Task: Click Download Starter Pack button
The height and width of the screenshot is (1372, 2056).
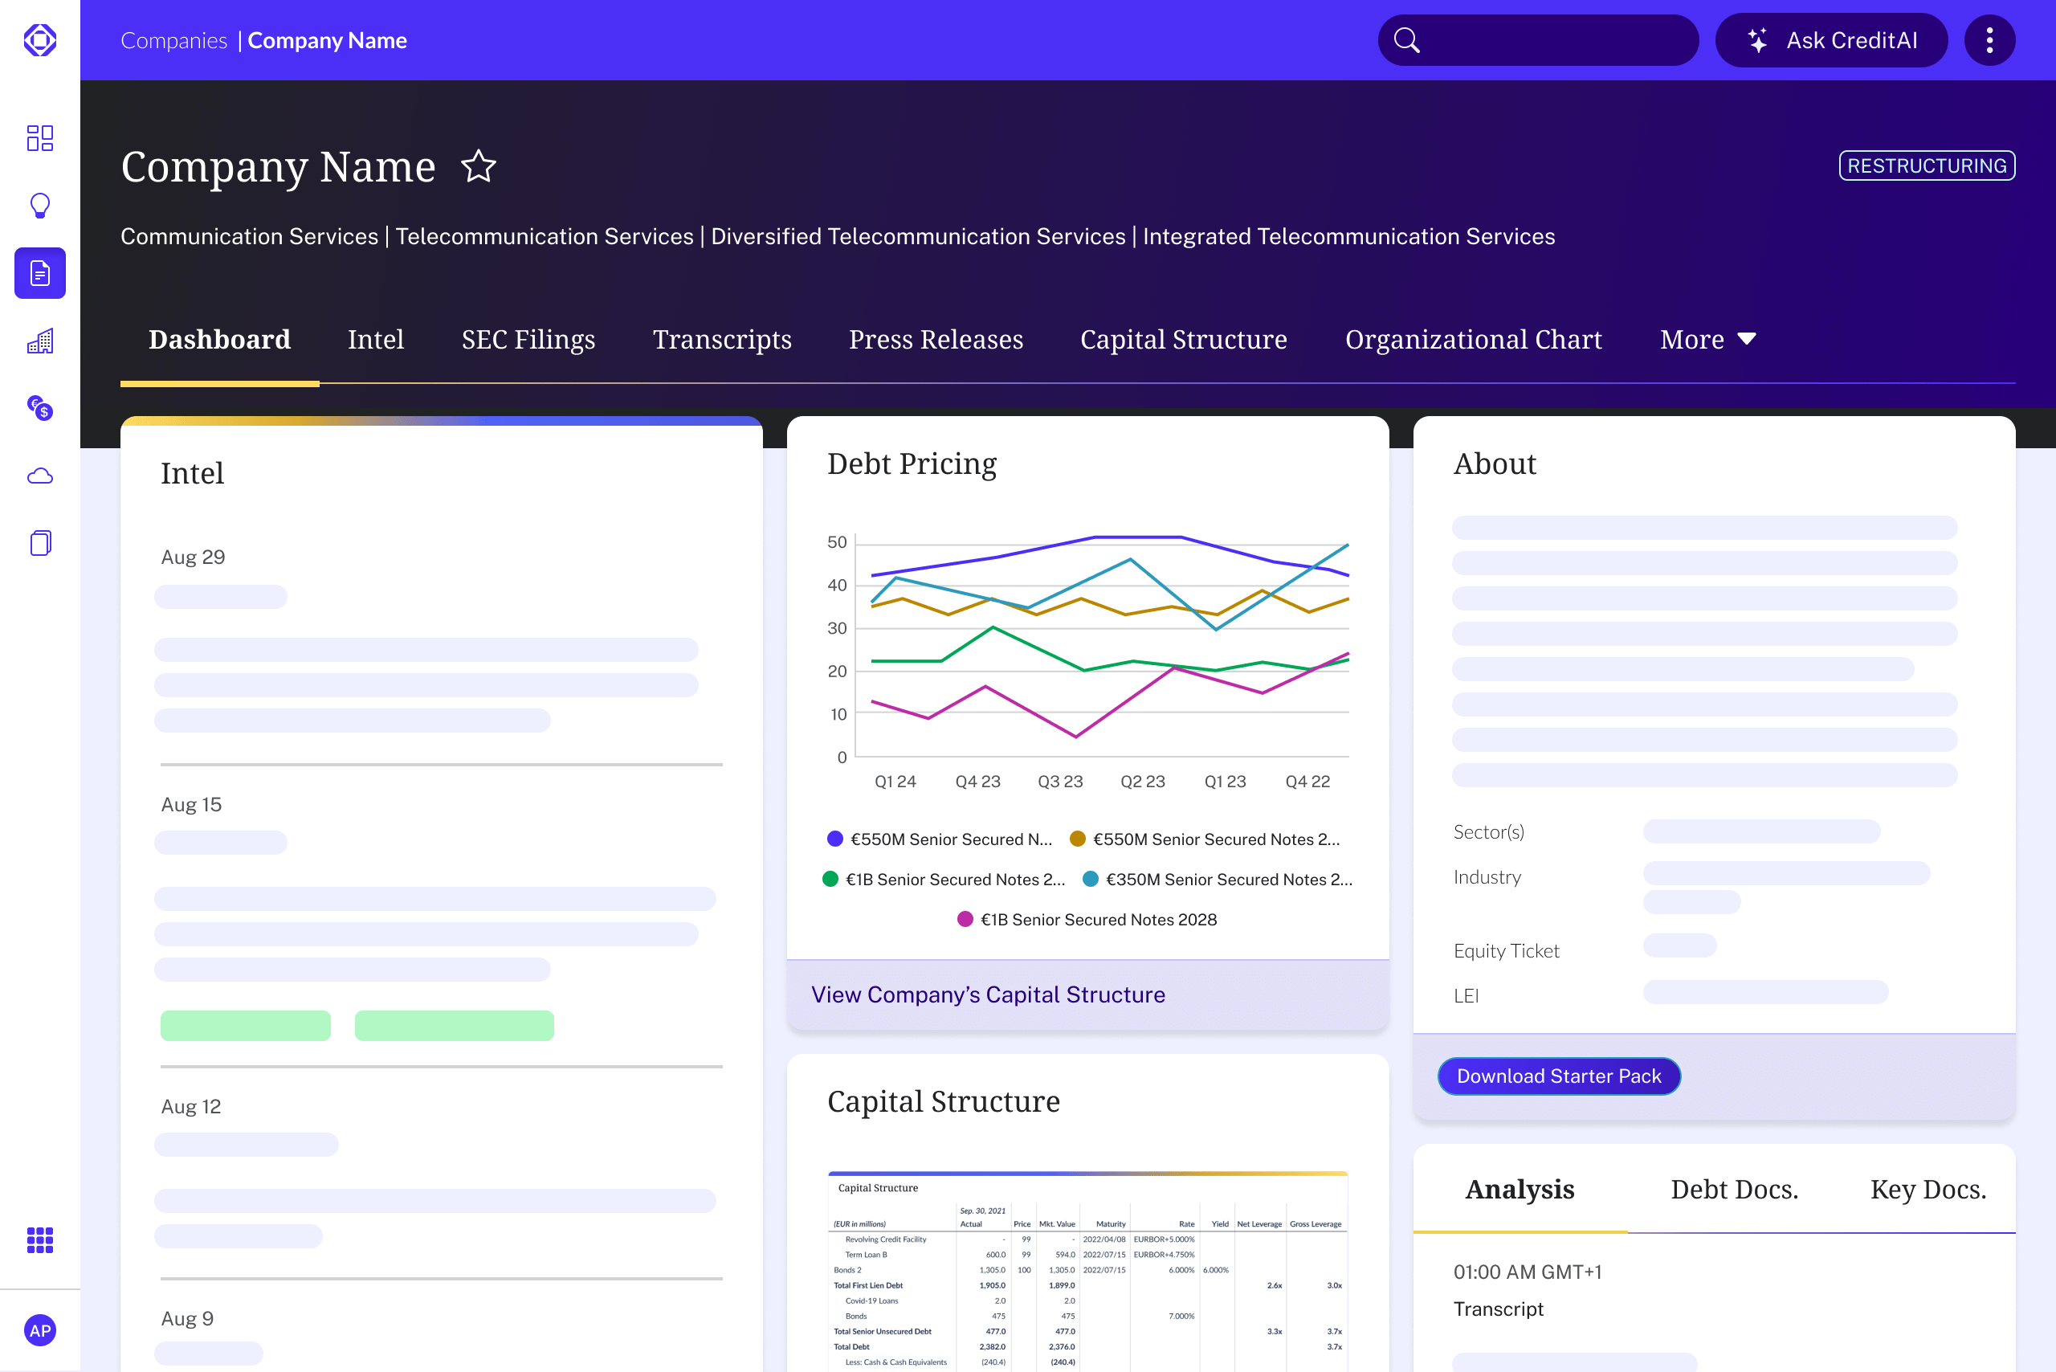Action: 1558,1076
